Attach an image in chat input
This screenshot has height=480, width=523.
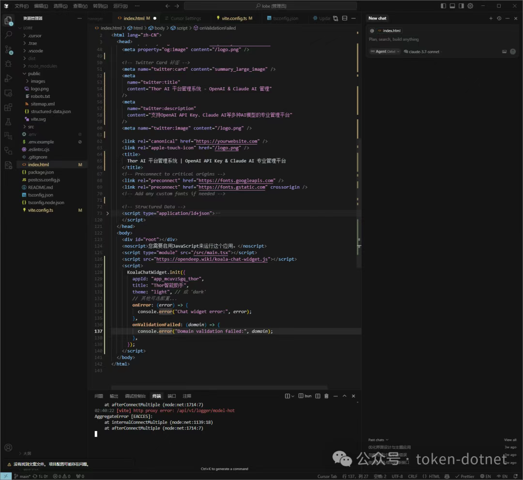coord(504,51)
